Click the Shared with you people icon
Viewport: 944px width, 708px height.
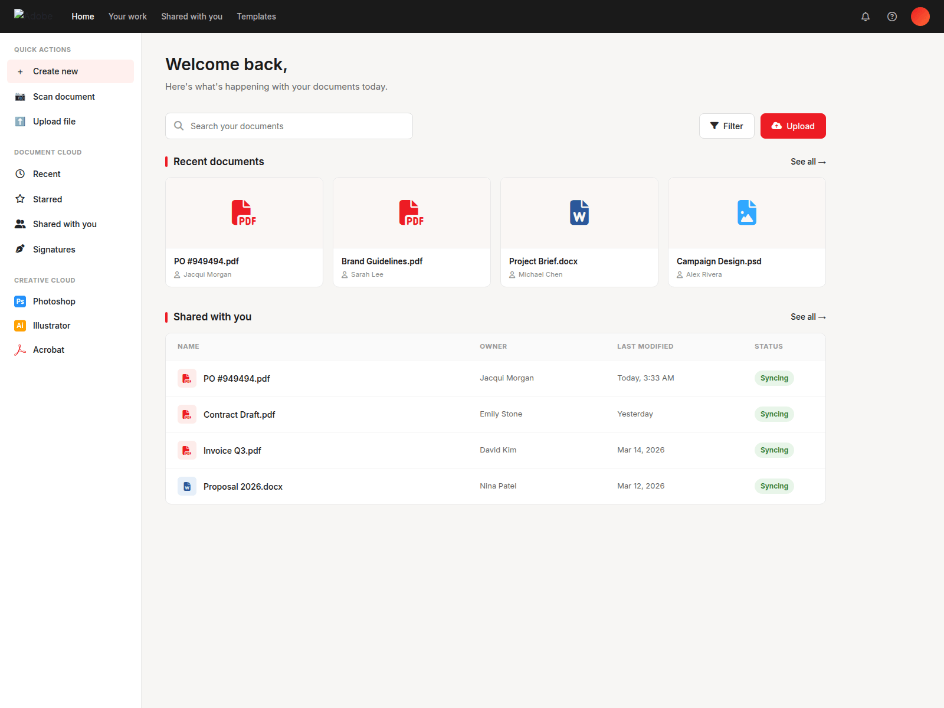click(20, 224)
